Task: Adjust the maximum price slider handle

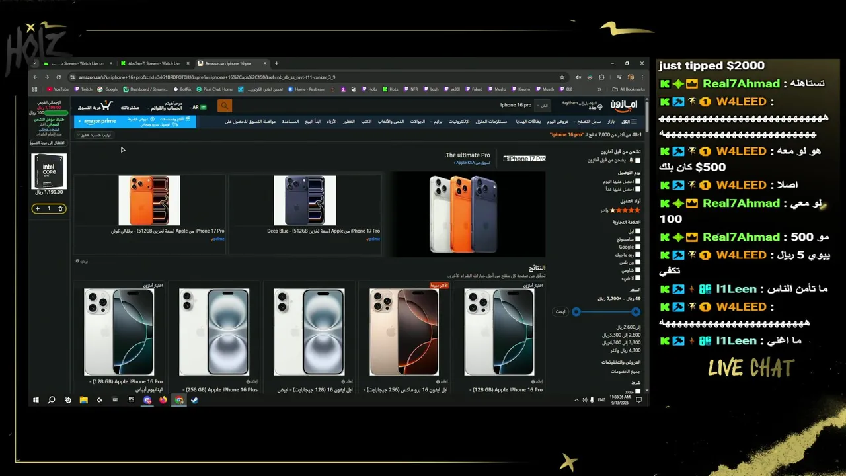Action: (636, 311)
